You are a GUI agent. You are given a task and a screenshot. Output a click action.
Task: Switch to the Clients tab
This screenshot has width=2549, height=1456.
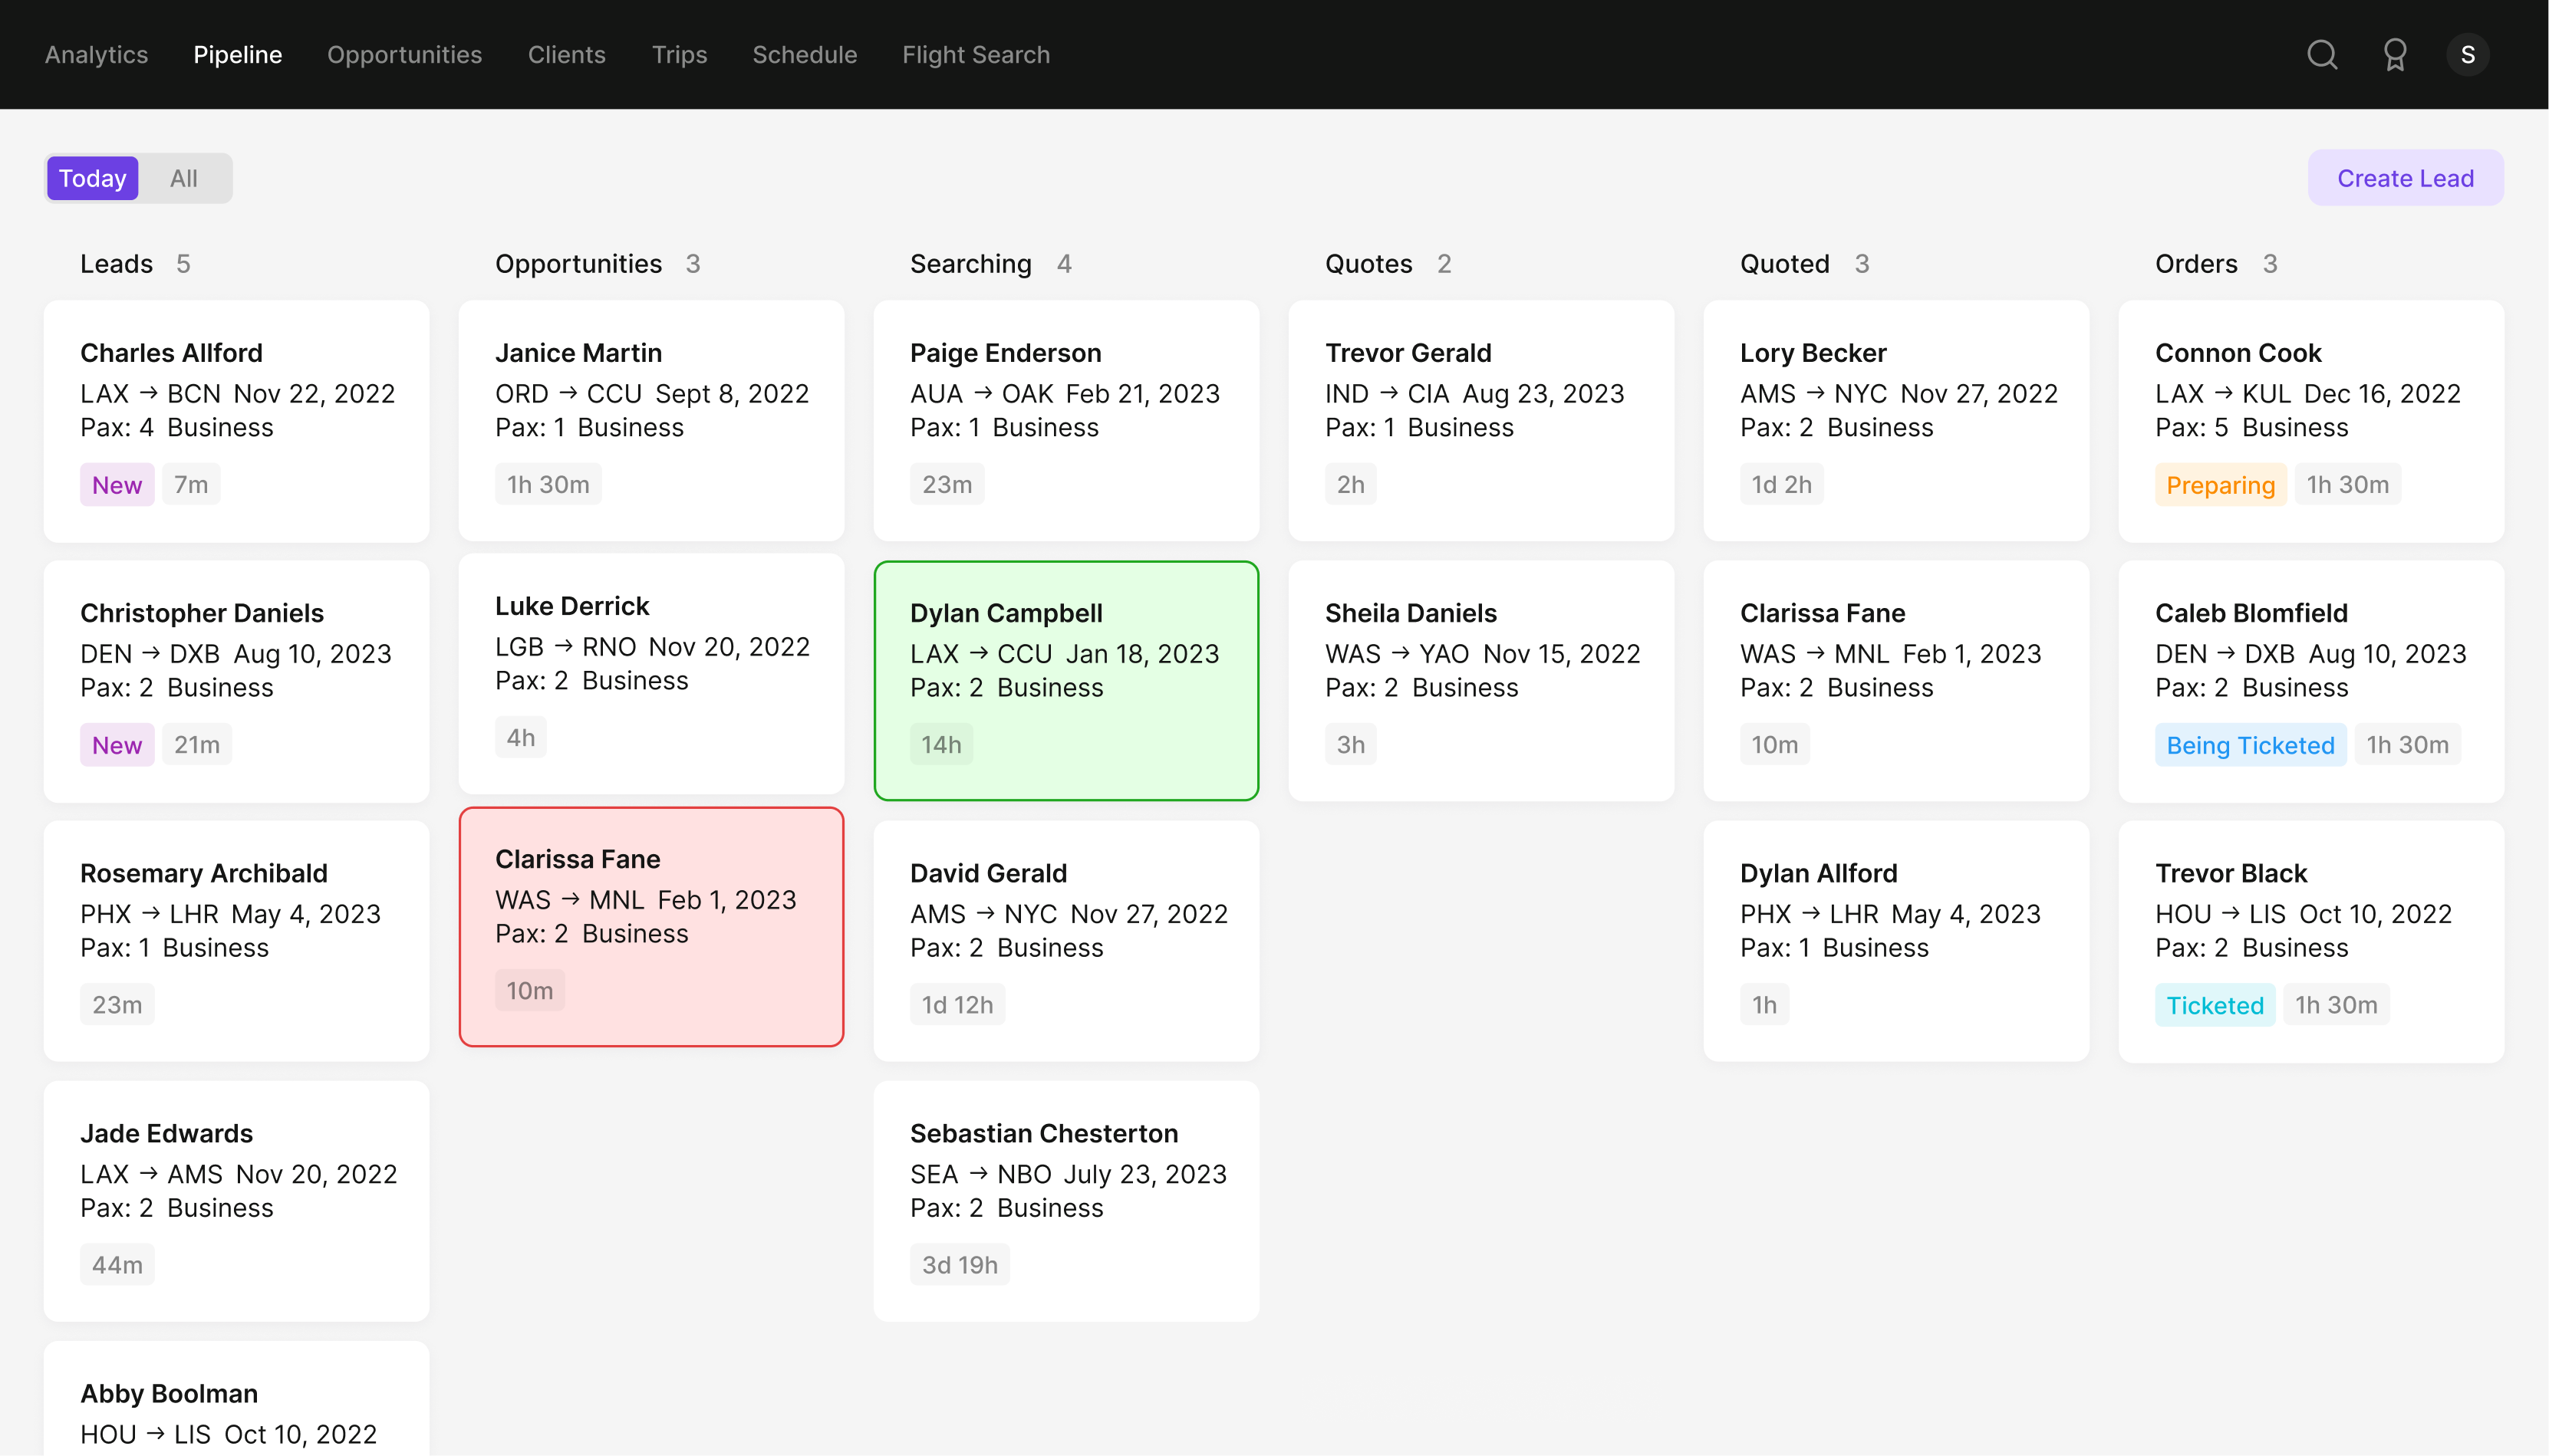click(567, 55)
